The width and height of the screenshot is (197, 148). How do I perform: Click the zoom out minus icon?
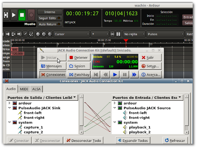pyautogui.click(x=38, y=34)
